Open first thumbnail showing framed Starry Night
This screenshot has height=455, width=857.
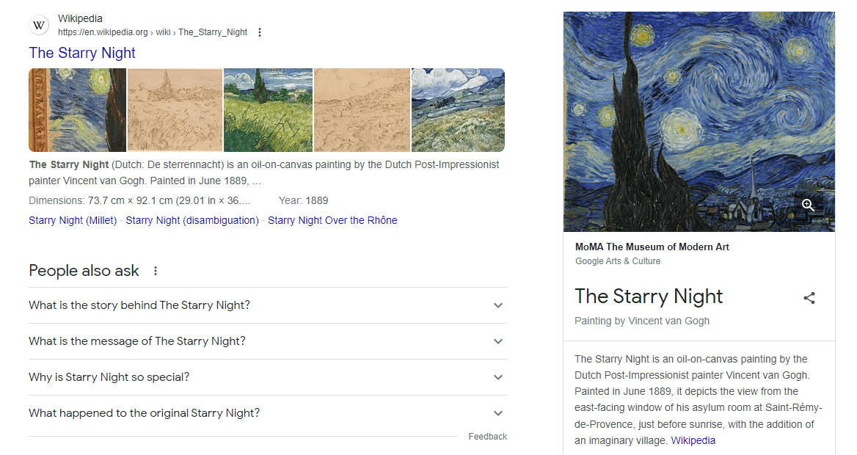[78, 110]
